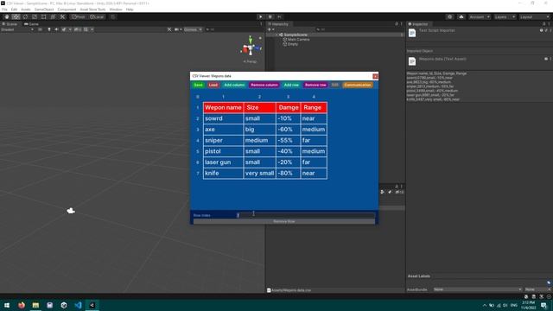Click Save in CSV Viewer
553x311 pixels.
click(198, 85)
